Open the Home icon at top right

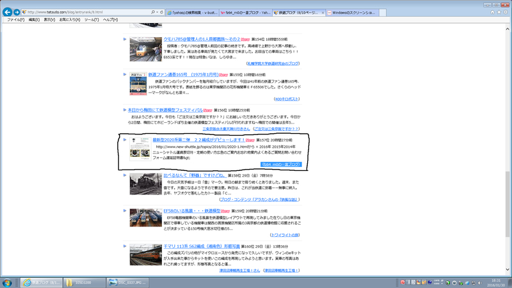[x=492, y=12]
